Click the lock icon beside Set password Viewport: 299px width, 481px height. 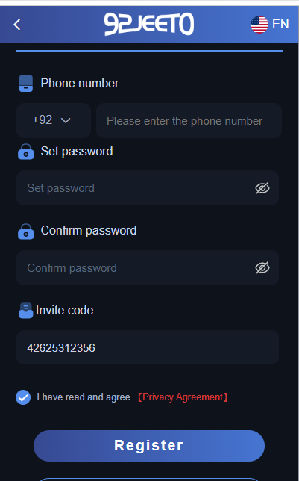tap(26, 152)
